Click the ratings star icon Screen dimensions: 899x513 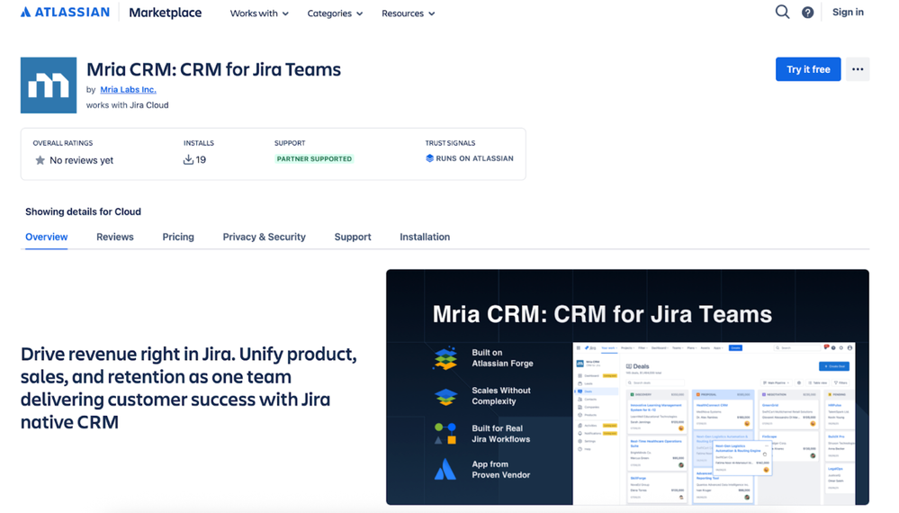click(40, 160)
